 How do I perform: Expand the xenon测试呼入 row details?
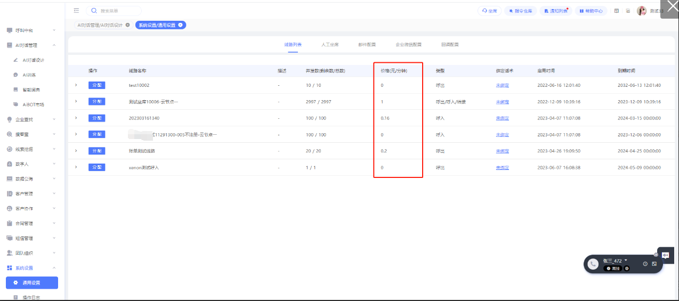point(76,167)
